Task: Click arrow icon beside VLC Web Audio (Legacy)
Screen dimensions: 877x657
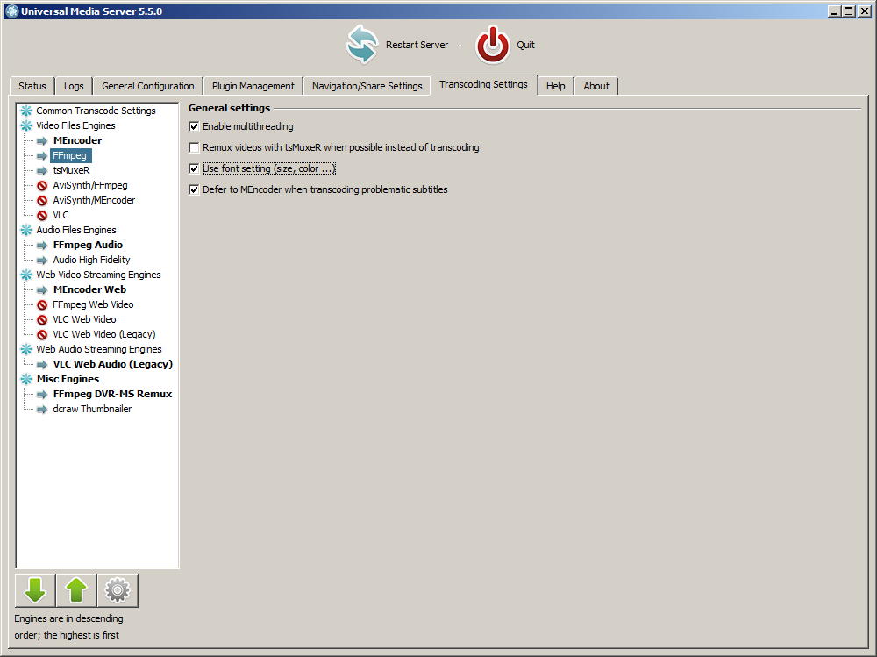Action: coord(42,364)
